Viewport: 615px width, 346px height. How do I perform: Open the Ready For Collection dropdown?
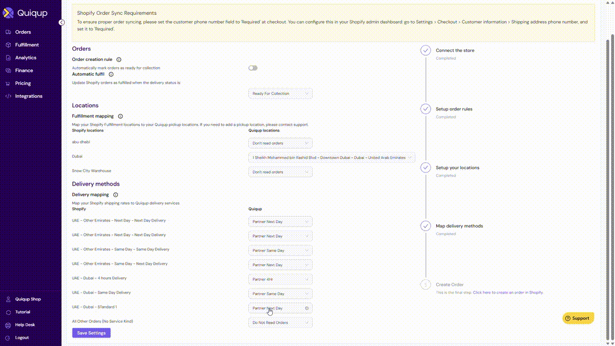[280, 94]
